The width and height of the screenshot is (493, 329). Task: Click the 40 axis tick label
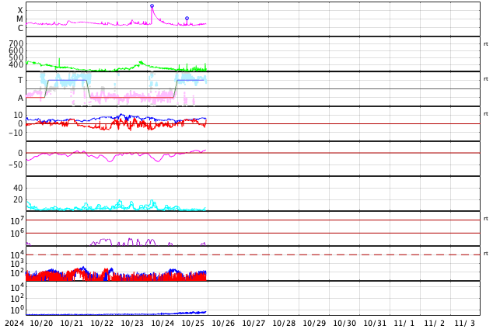click(18, 188)
